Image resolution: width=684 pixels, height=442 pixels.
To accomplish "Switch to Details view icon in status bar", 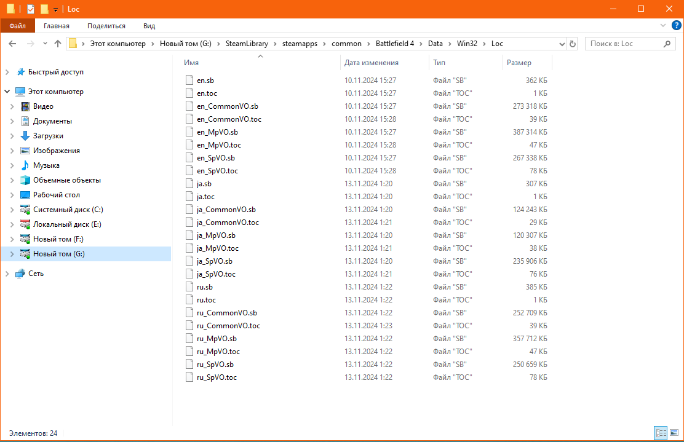I will (661, 433).
